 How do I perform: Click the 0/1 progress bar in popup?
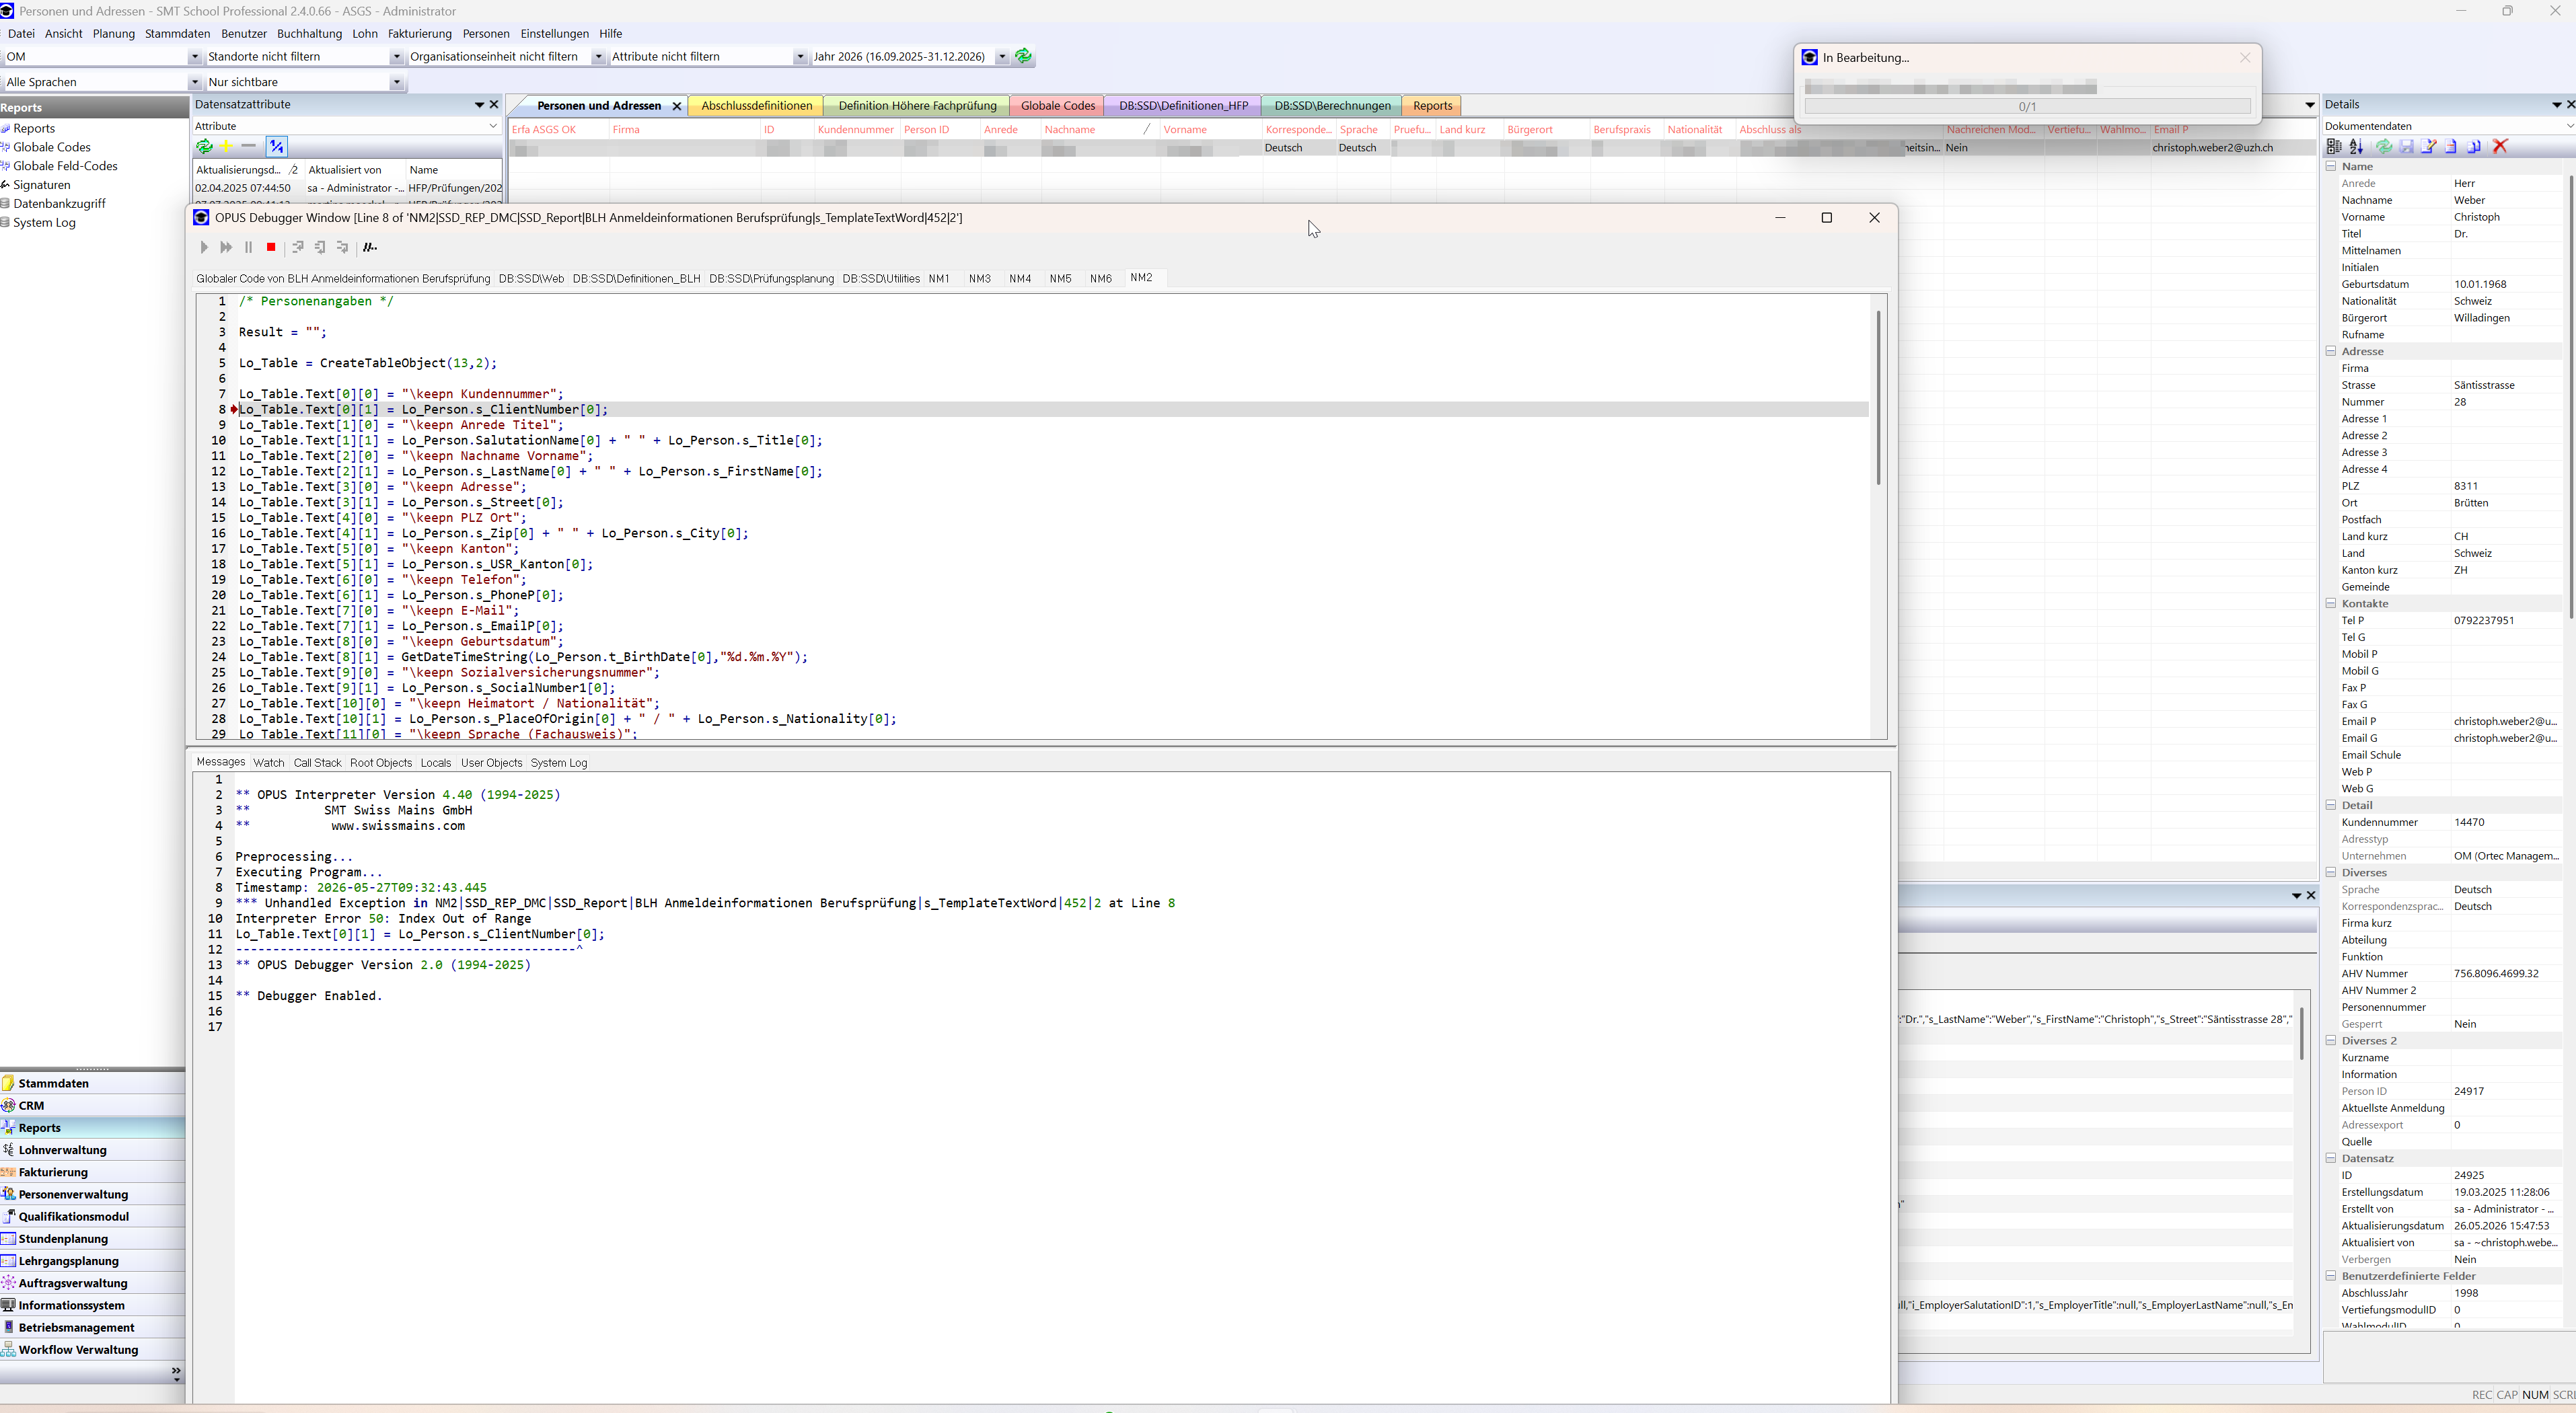click(2027, 106)
